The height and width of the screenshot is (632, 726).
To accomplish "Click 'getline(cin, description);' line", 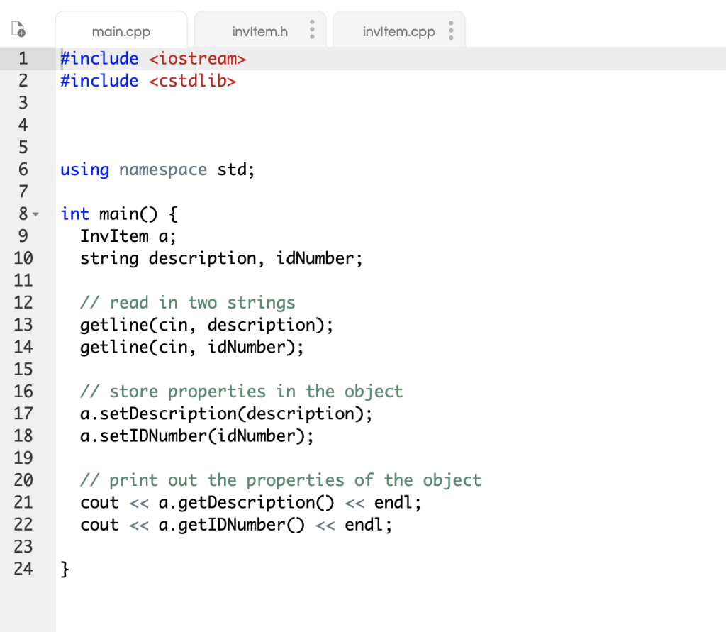I will pos(206,325).
